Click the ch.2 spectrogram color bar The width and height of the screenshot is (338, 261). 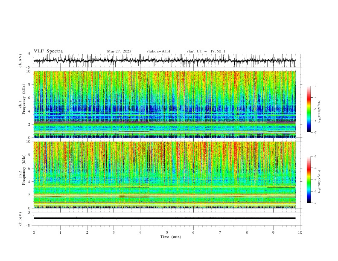(309, 180)
